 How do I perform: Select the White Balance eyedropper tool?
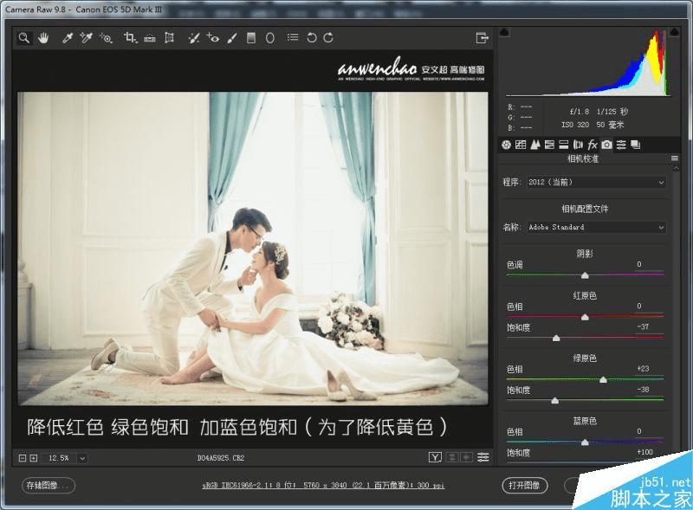(x=68, y=38)
